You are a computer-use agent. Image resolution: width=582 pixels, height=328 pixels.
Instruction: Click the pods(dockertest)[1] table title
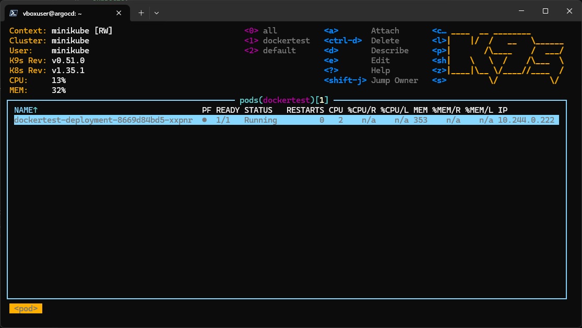[284, 100]
